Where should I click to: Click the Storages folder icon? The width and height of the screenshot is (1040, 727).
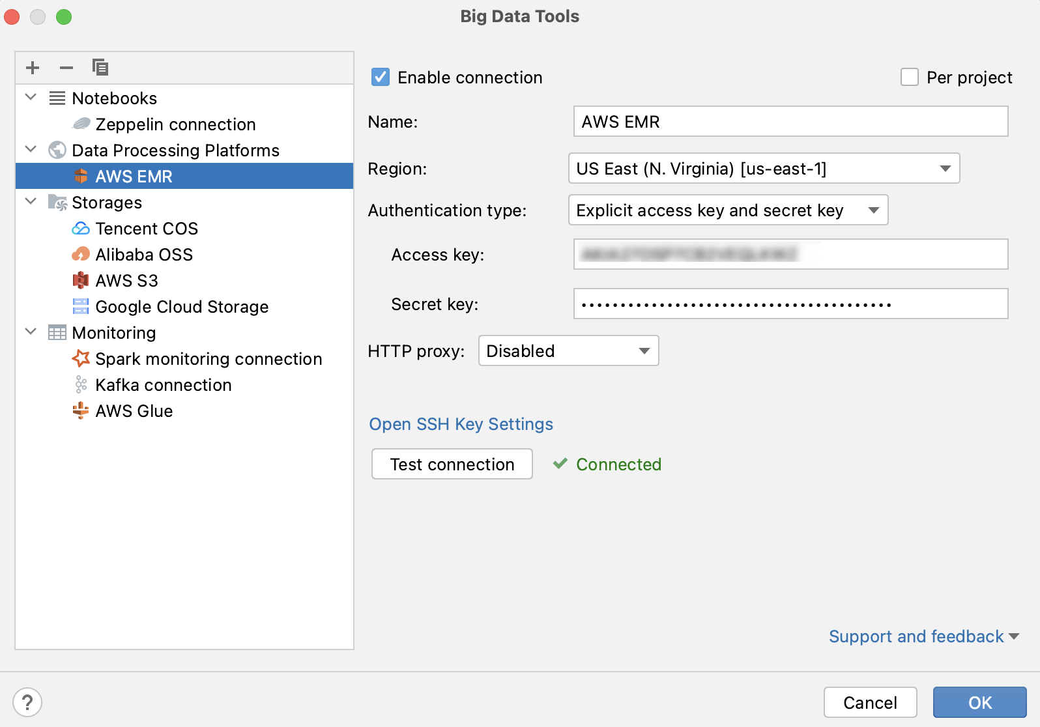coord(57,203)
